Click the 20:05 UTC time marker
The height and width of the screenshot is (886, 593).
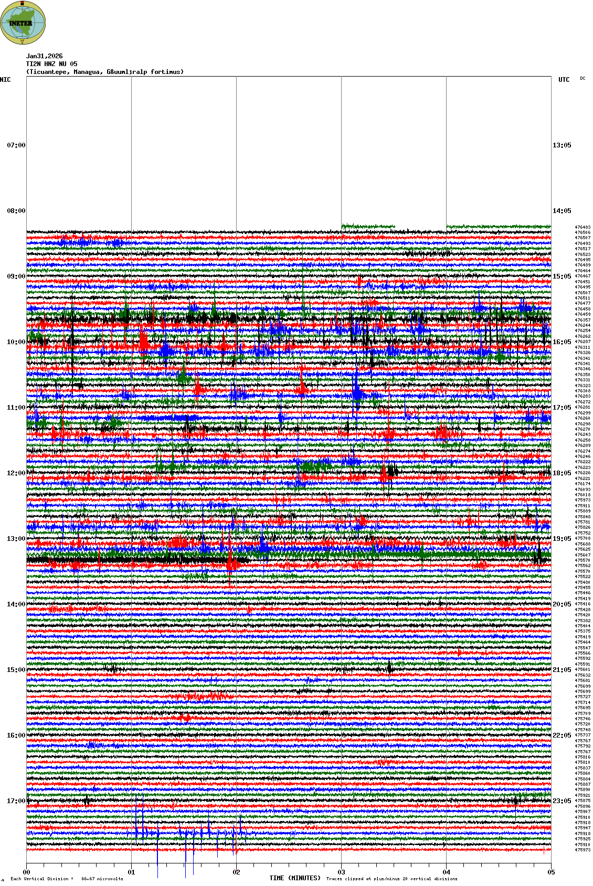562,604
